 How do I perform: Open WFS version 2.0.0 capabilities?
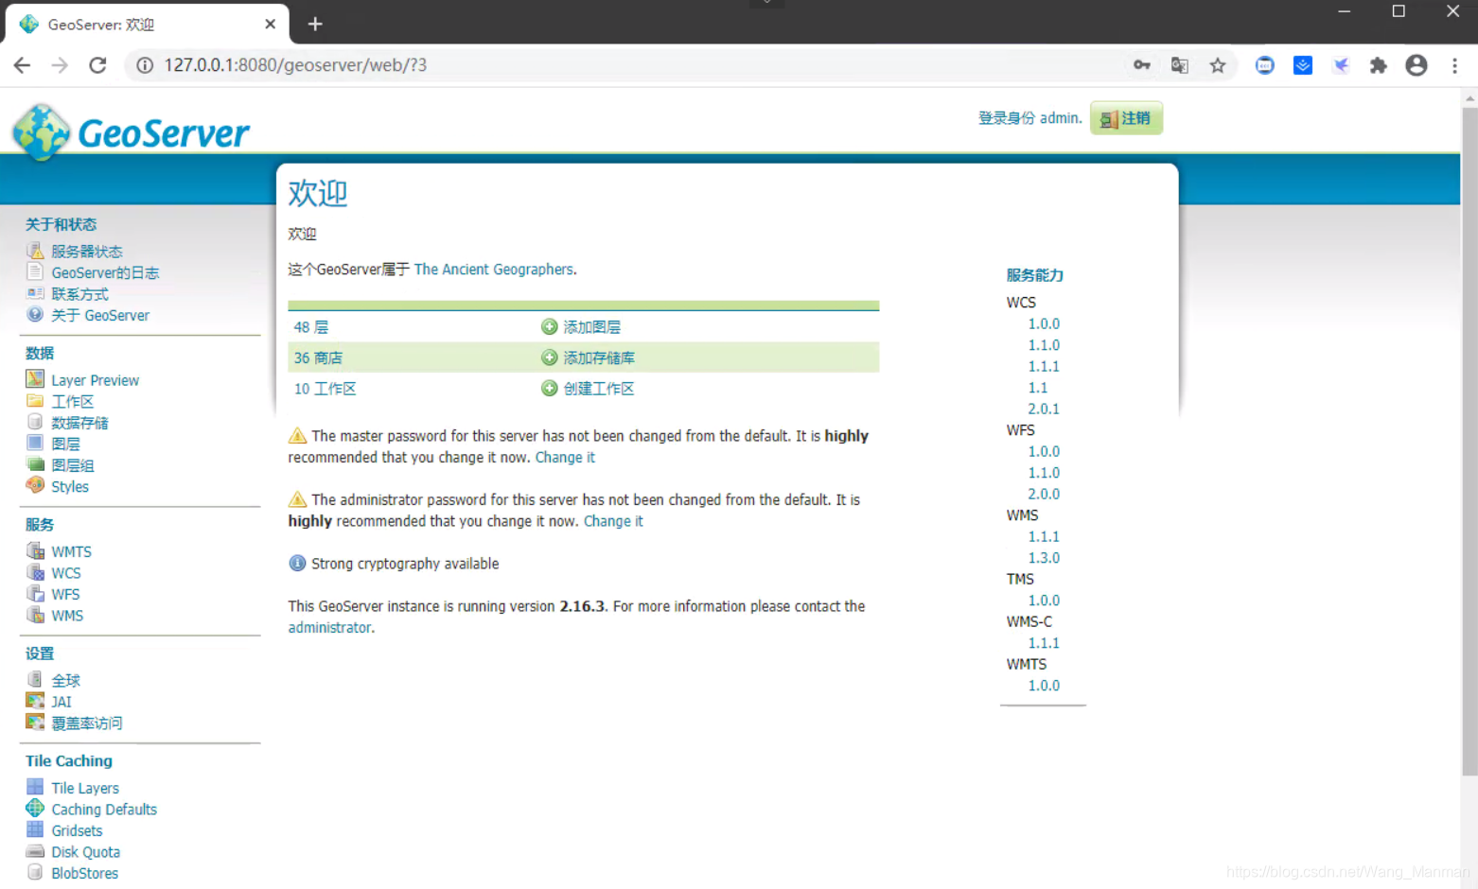1044,495
